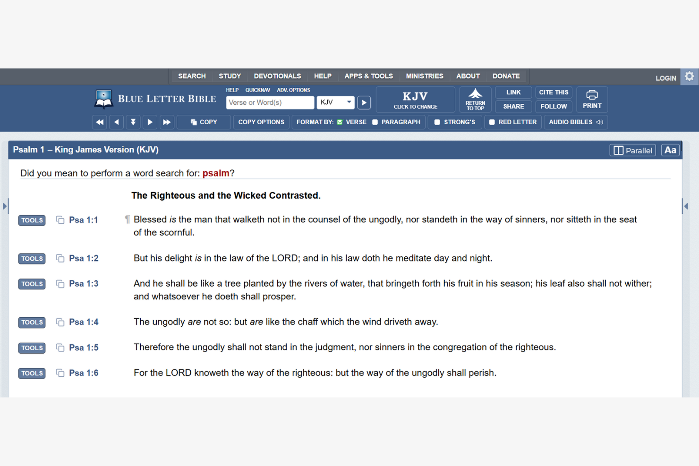Click KJV Click to Change selector

point(416,100)
